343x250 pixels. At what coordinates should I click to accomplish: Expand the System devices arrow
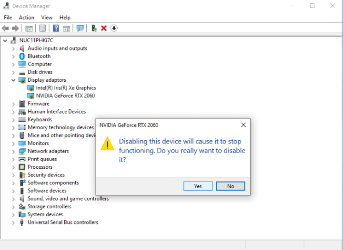[x=13, y=215]
